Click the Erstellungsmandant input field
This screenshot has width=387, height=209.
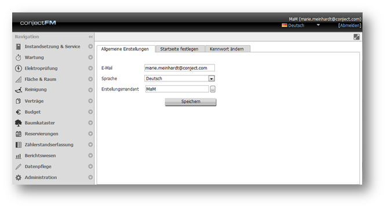tap(177, 89)
